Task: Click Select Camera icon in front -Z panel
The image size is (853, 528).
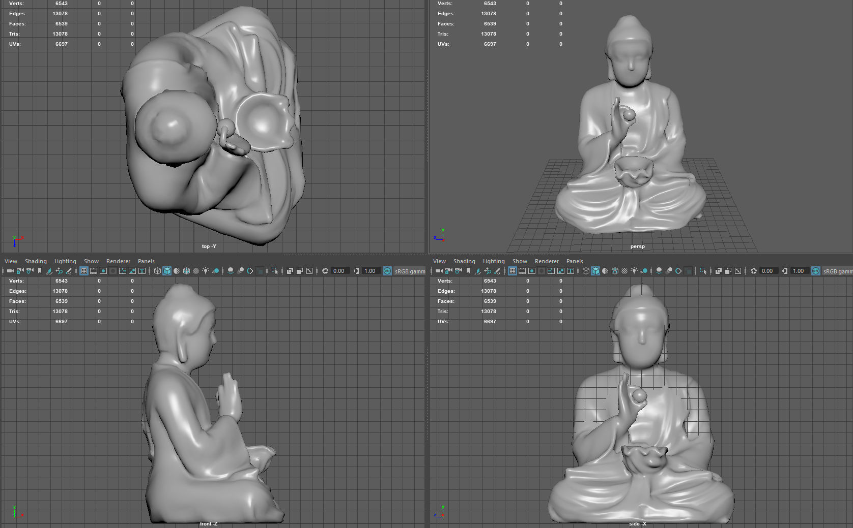Action: tap(10, 271)
